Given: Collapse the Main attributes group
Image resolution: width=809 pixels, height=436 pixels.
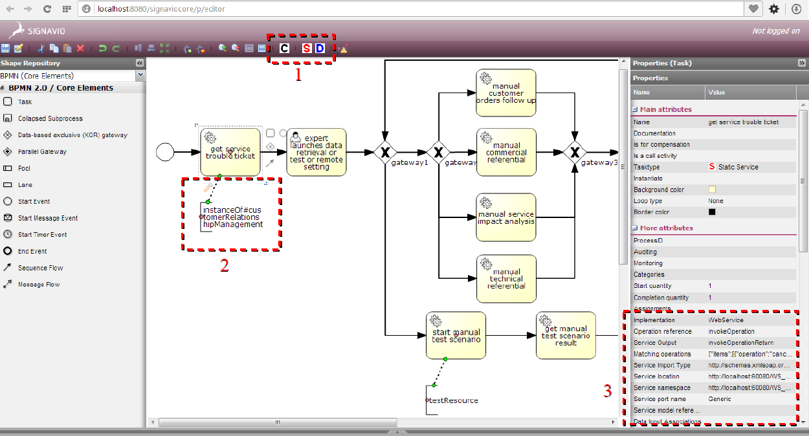Looking at the screenshot, I should (x=635, y=110).
